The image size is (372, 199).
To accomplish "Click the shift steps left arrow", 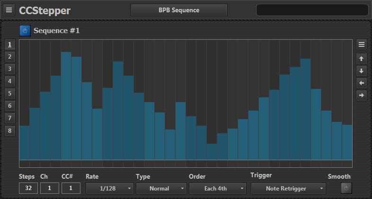I will 362,83.
